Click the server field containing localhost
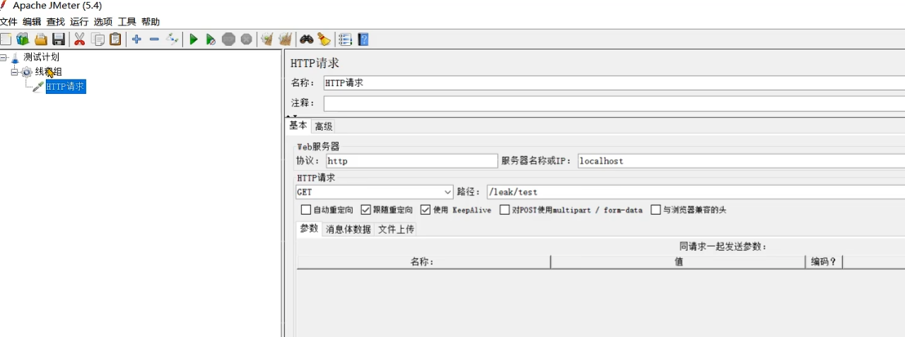Screen dimensions: 905x337 (x=741, y=161)
